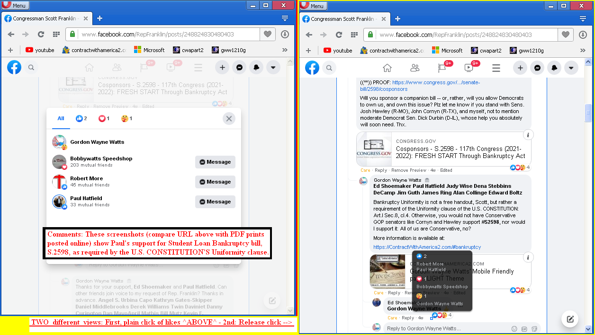Open Opera Menu in right window
The width and height of the screenshot is (595, 335).
[313, 6]
